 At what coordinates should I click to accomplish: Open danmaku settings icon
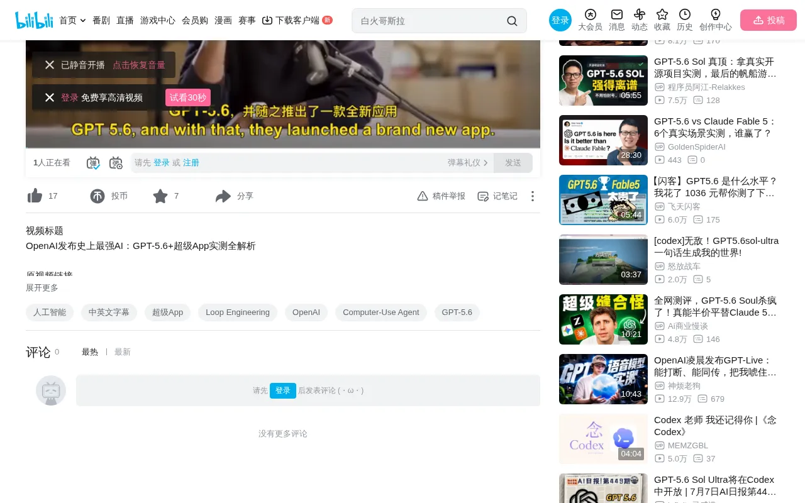coord(116,163)
